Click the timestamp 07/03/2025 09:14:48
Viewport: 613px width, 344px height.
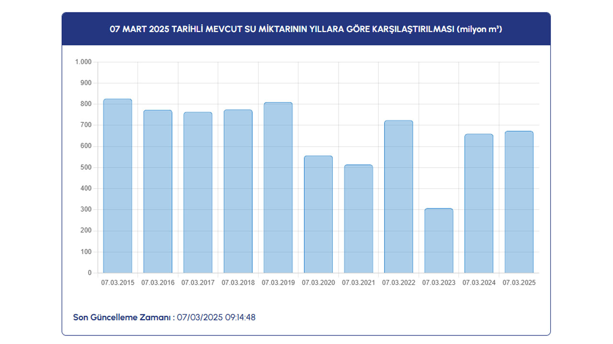tap(216, 317)
